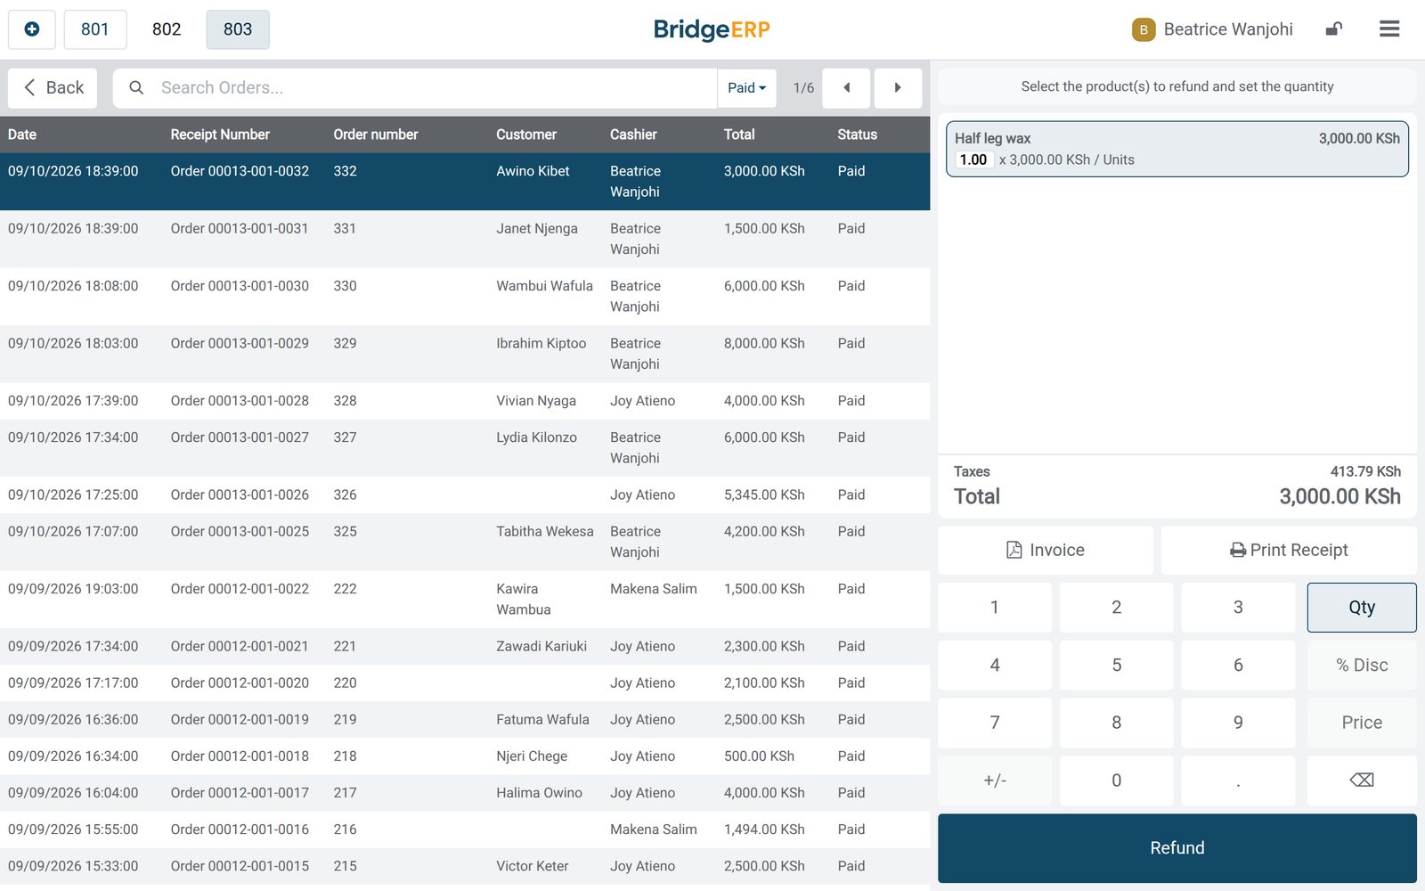Select order 00012-001-0017 for Halima Owino

click(x=465, y=793)
